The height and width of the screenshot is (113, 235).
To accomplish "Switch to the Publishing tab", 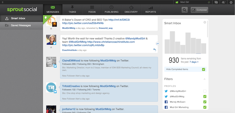I will click(112, 10).
